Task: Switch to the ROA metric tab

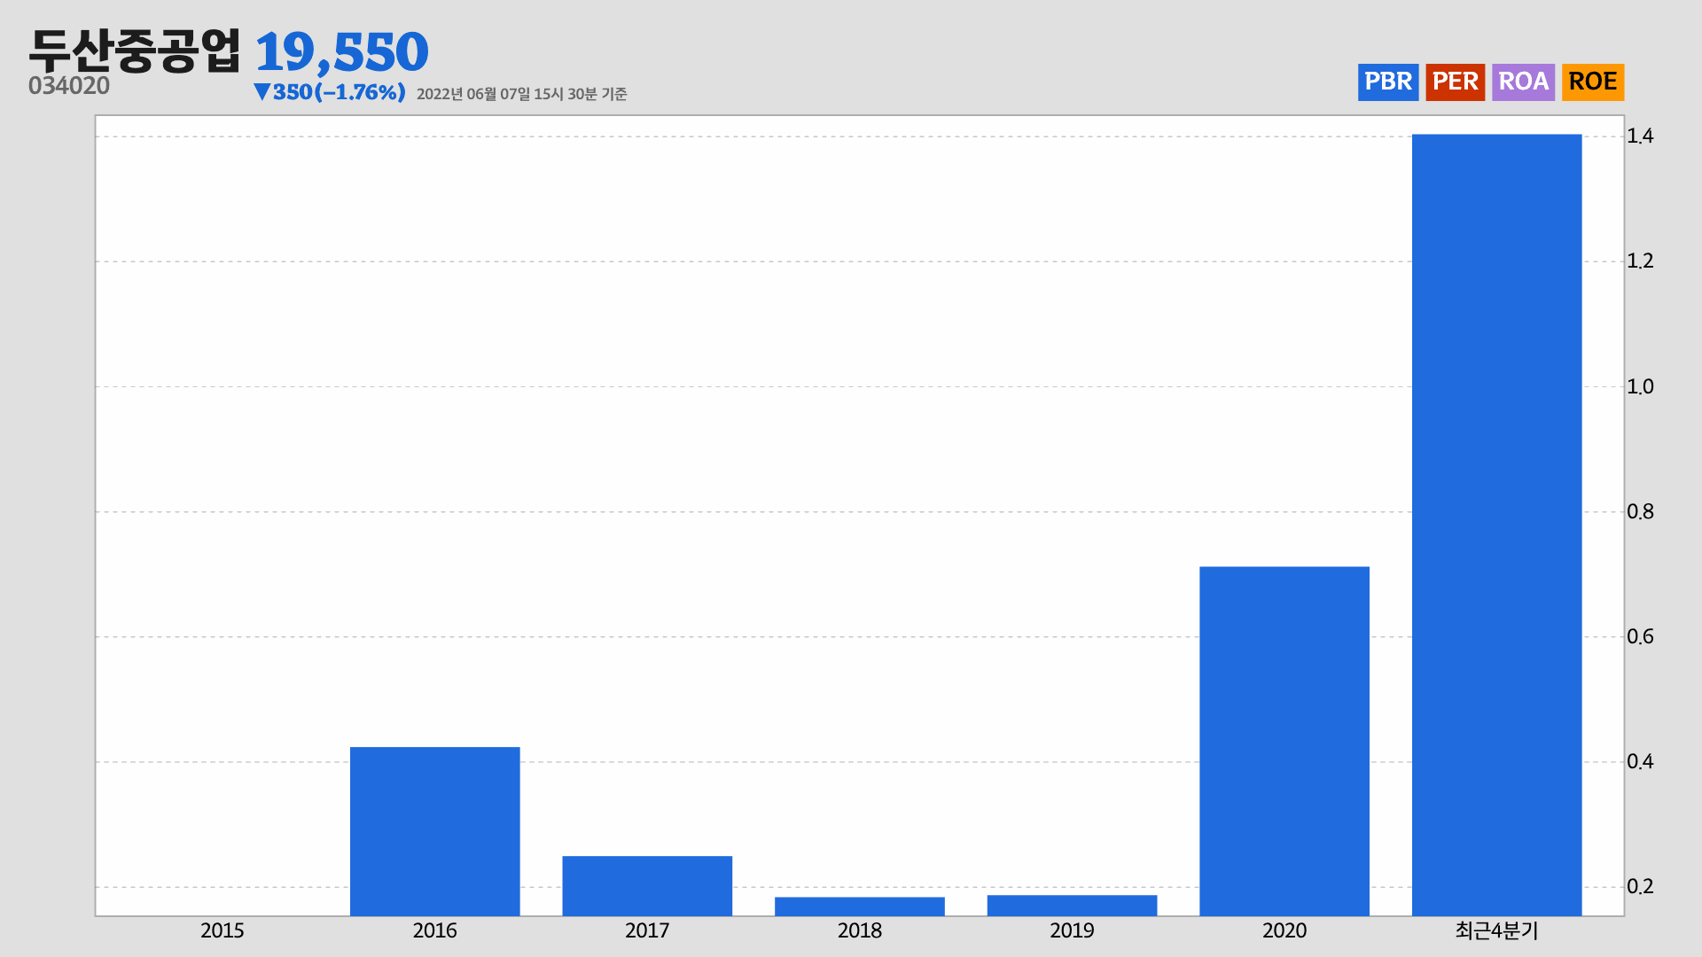Action: coord(1523,82)
